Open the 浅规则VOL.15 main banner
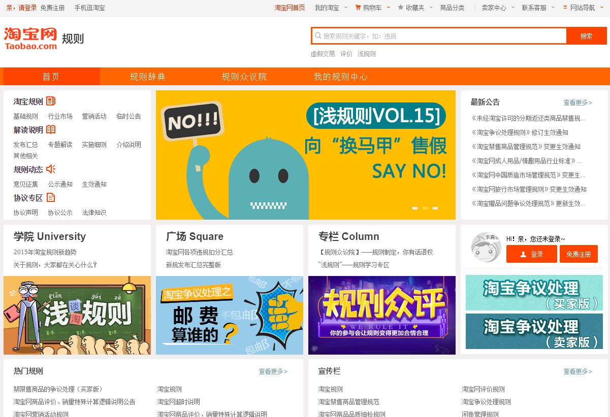Screen dimensions: 610x417 click(x=306, y=155)
